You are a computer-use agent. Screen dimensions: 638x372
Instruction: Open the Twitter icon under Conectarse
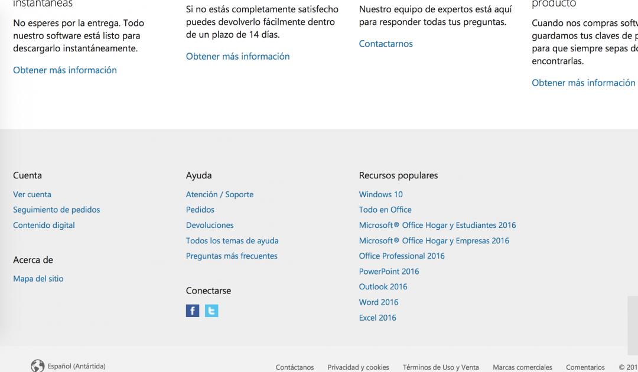pos(211,311)
